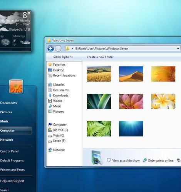Open Pictures in the Start menu

click(x=6, y=112)
